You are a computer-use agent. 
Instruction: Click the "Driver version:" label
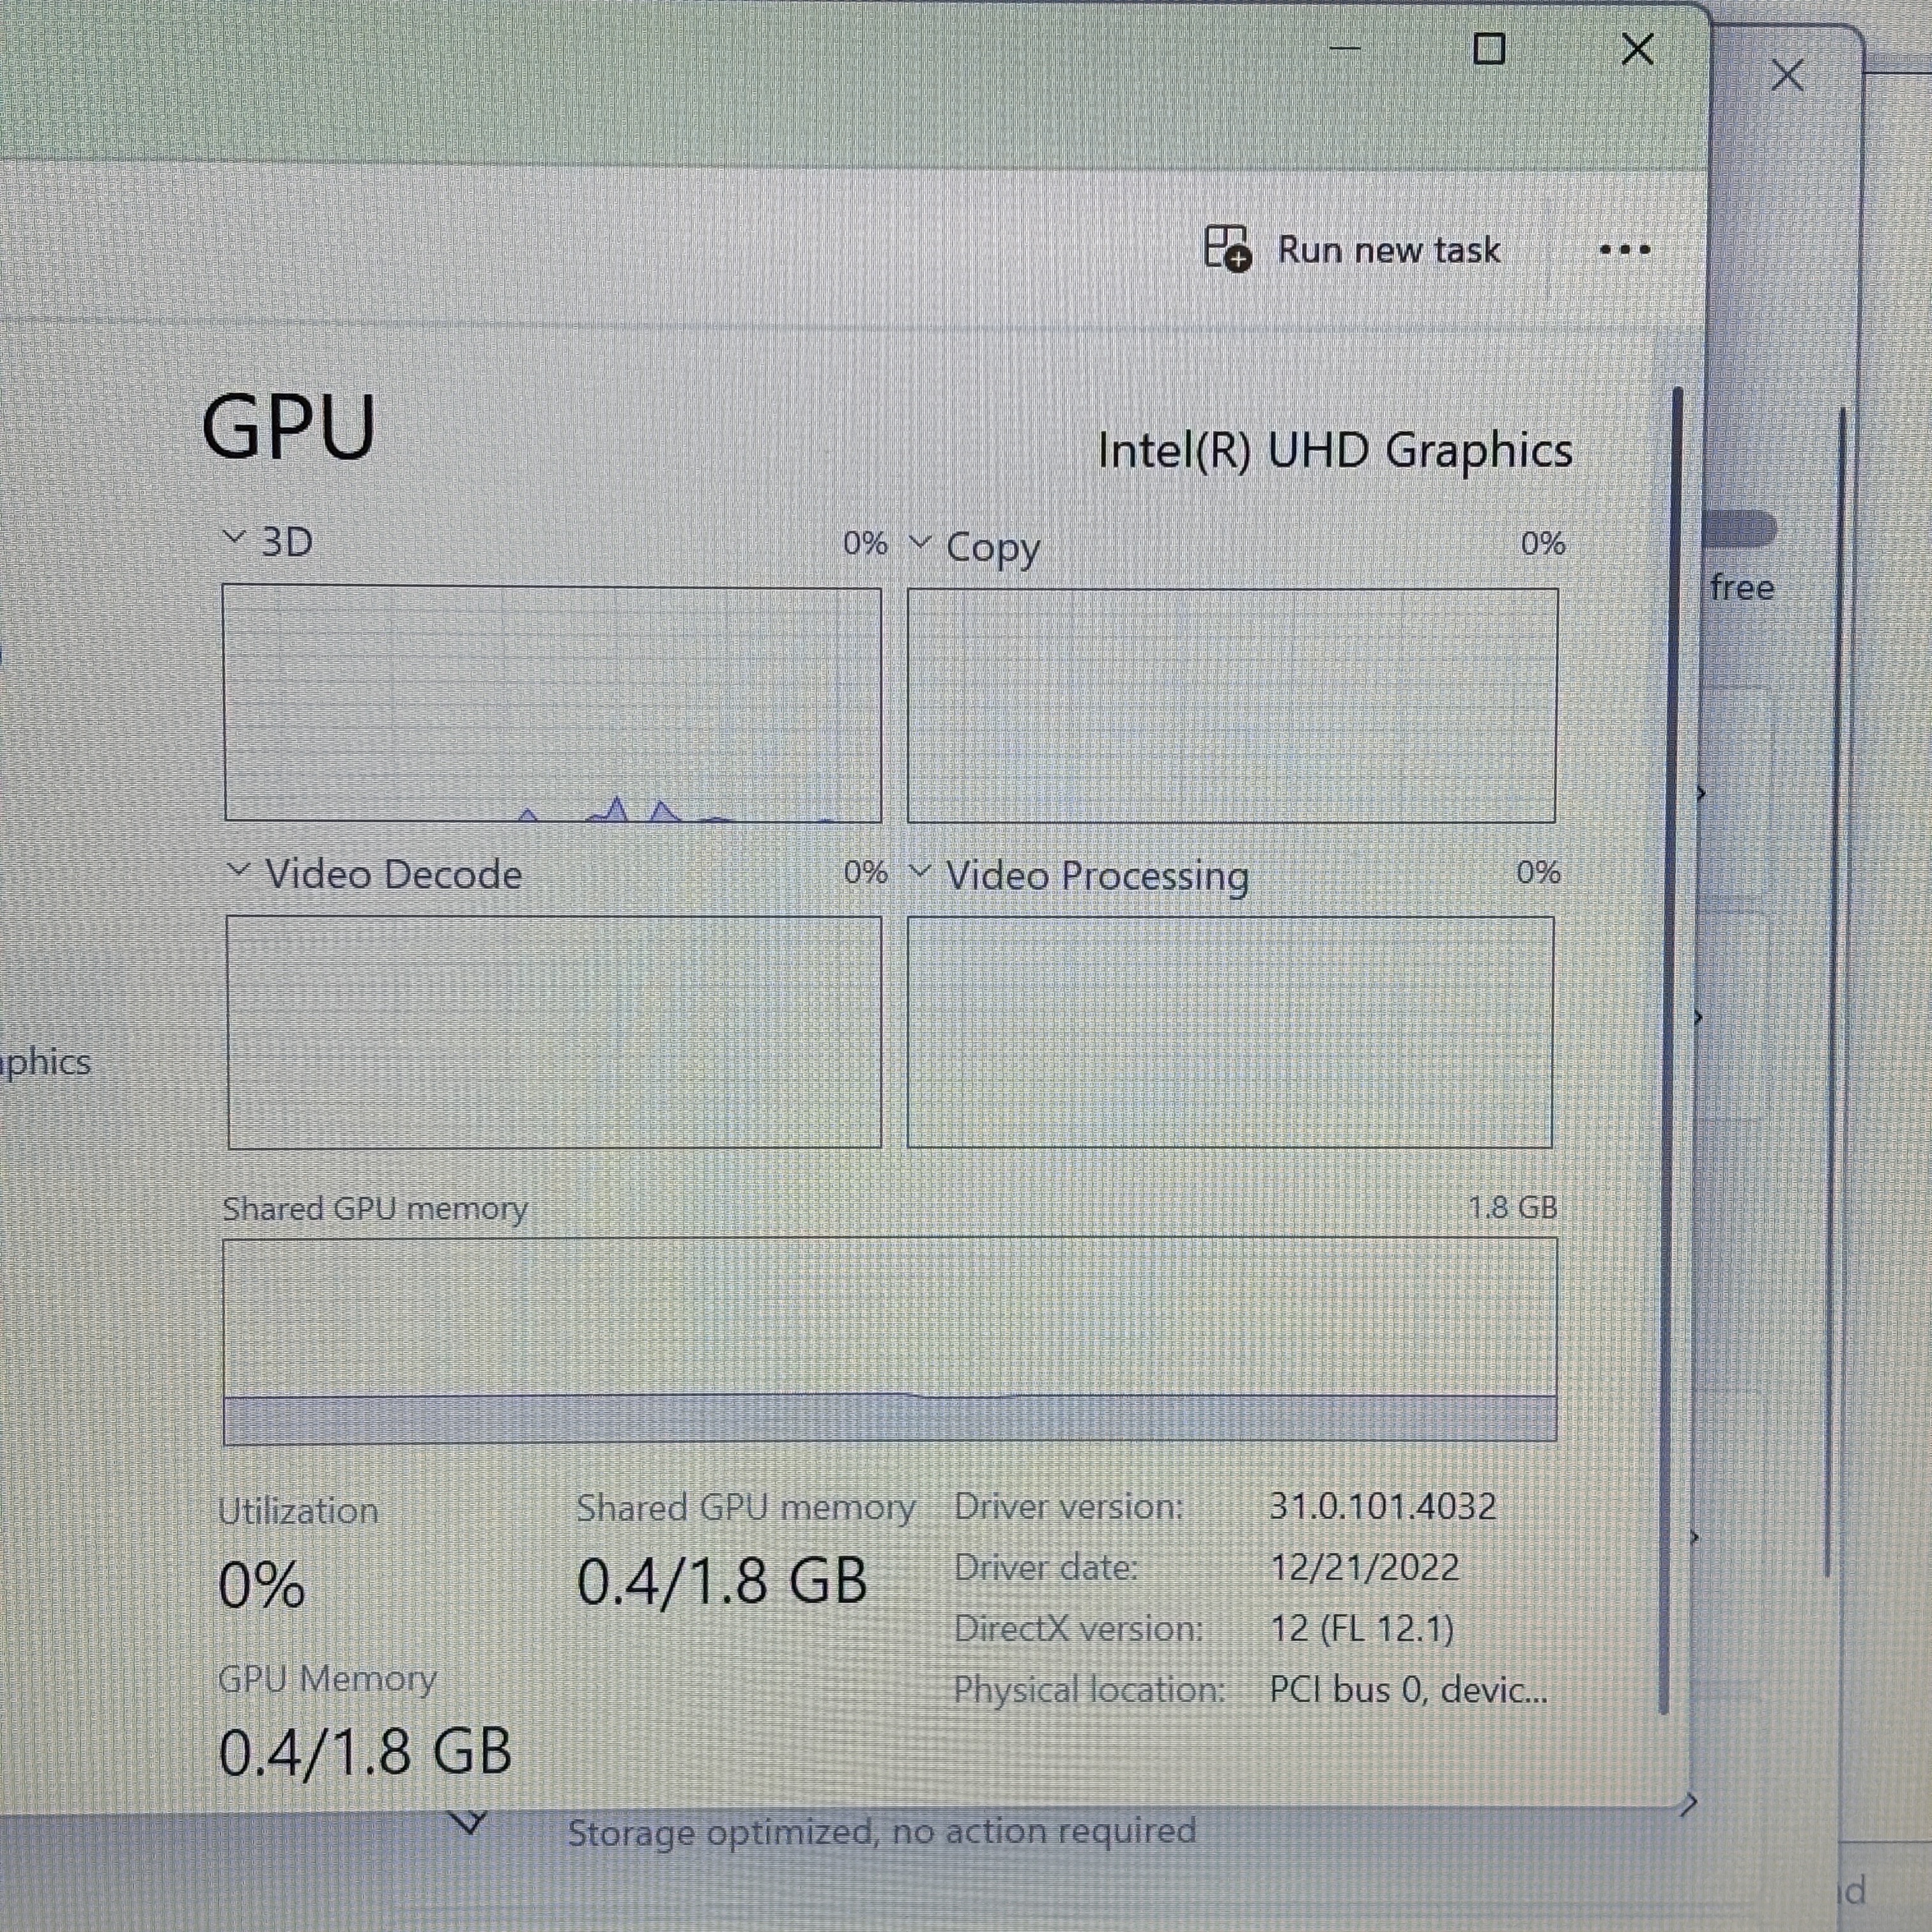click(1068, 1506)
